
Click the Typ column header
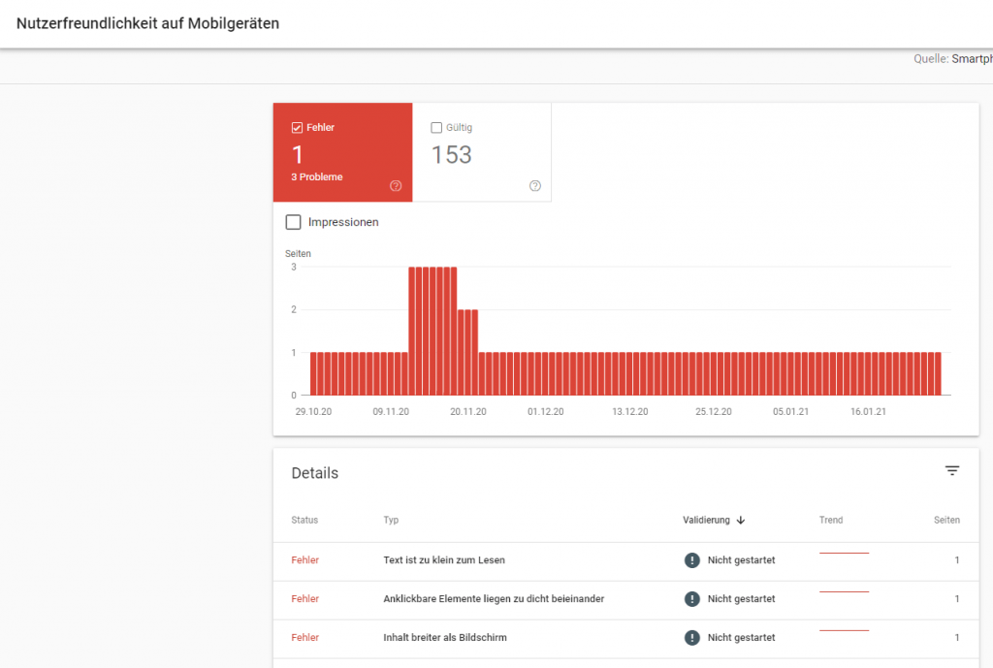391,520
